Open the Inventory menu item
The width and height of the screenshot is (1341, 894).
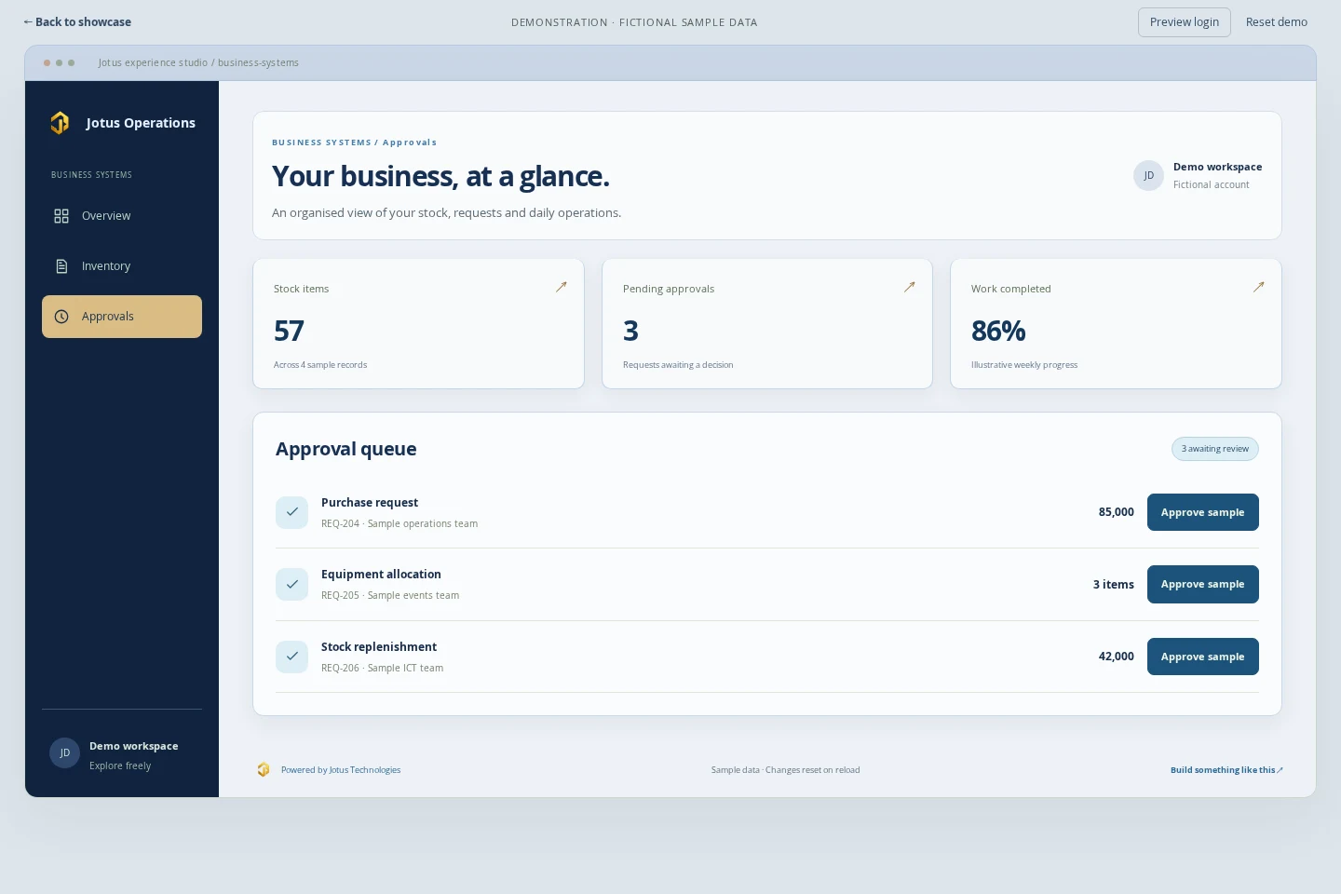[122, 266]
